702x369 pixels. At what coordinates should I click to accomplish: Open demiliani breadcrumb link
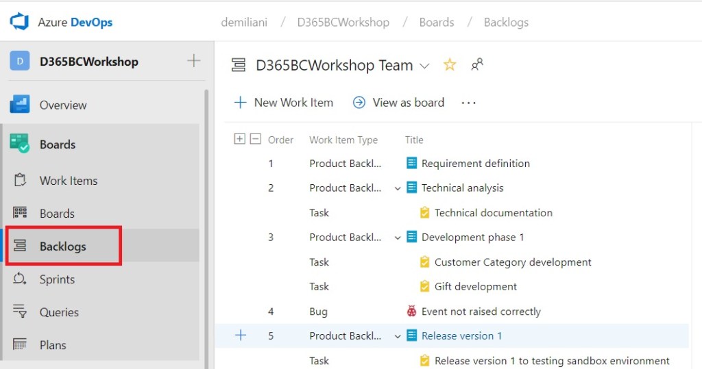[x=244, y=23]
